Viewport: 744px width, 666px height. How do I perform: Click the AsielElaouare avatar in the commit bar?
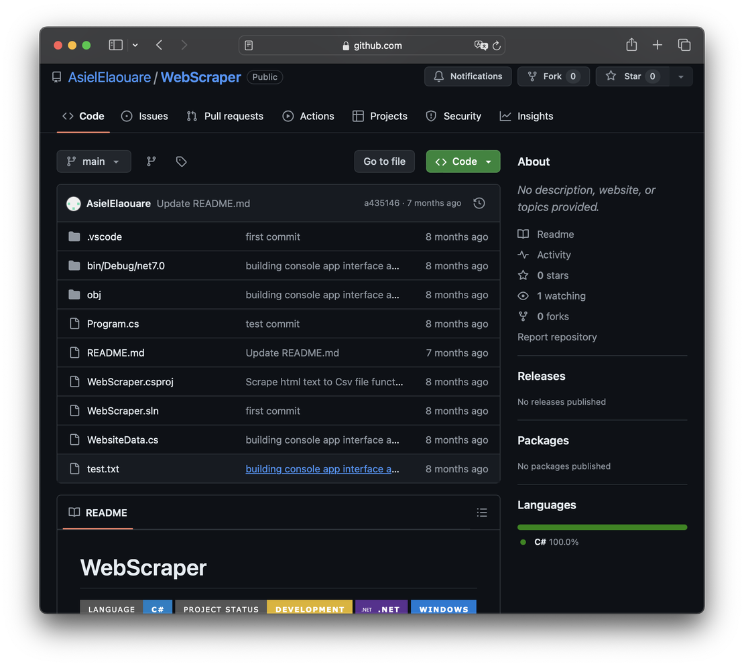click(x=73, y=203)
